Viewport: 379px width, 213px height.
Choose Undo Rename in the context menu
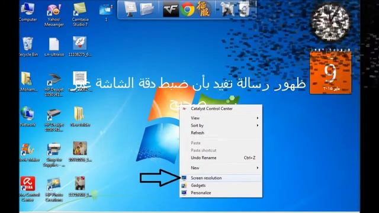tap(221, 158)
